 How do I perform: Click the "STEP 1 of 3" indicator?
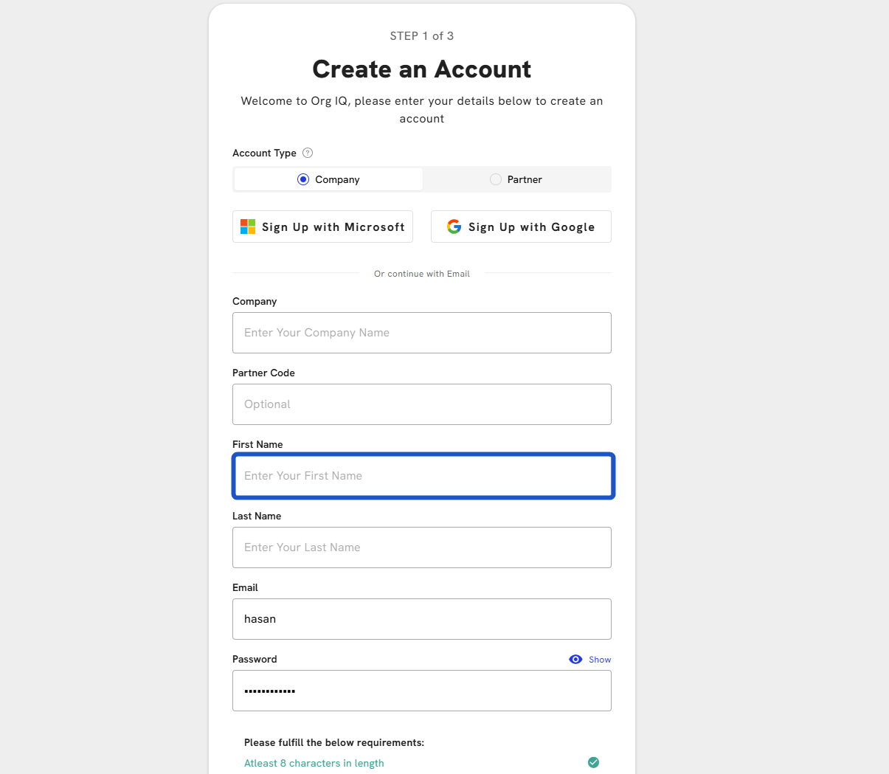tap(421, 36)
